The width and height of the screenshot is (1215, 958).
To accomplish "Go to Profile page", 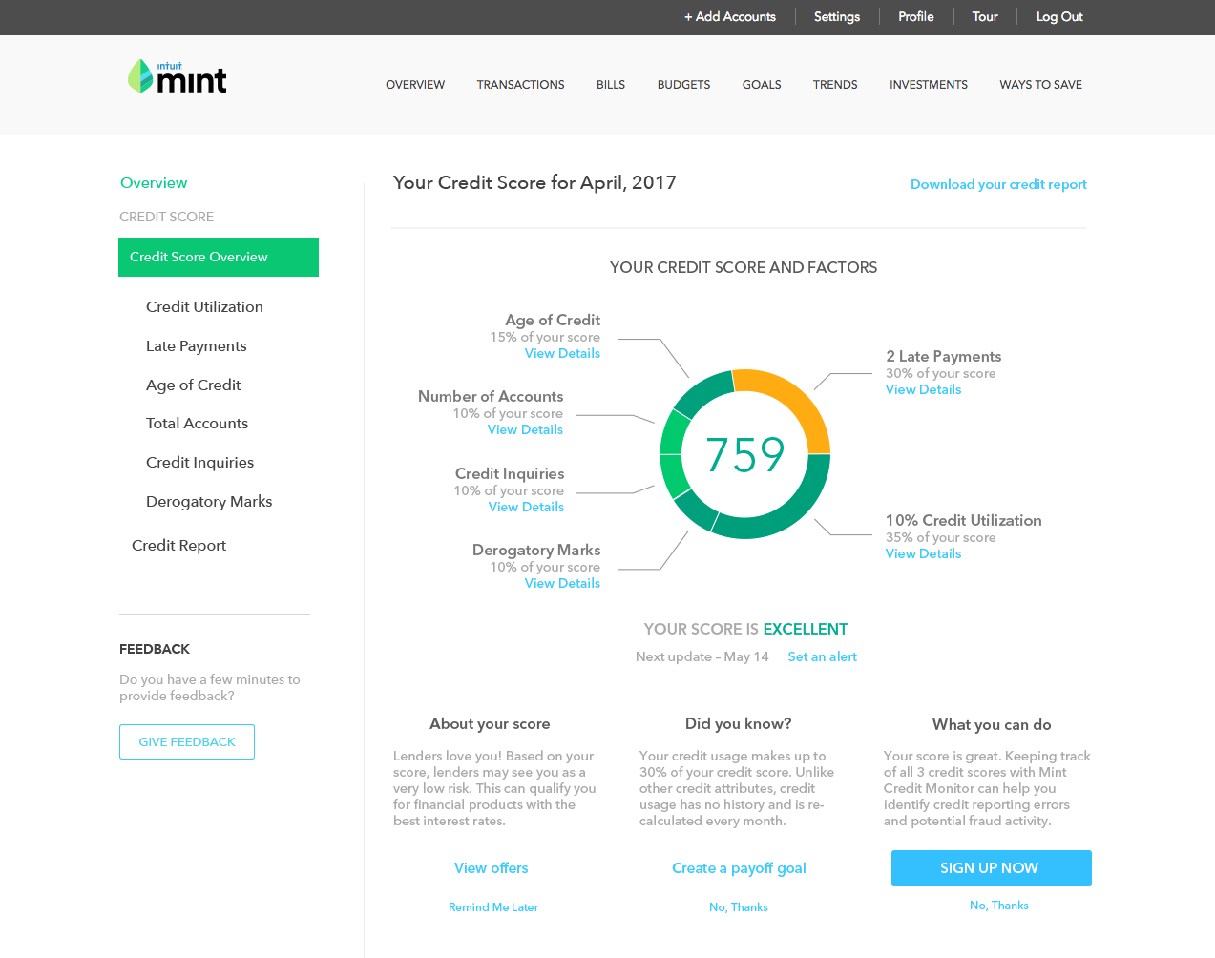I will click(x=916, y=16).
